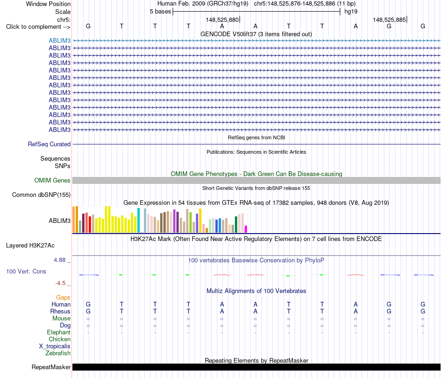The width and height of the screenshot is (441, 378).
Task: Click the 148,525,880 position marker
Action: coord(222,20)
